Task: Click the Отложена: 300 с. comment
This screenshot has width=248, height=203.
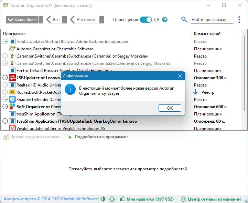Action: click(x=211, y=78)
